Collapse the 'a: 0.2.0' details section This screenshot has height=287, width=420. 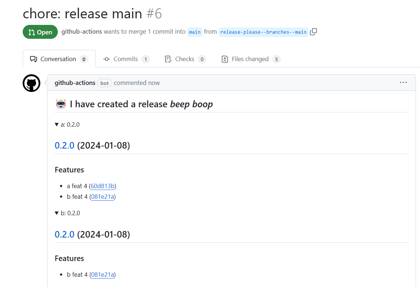pos(67,124)
